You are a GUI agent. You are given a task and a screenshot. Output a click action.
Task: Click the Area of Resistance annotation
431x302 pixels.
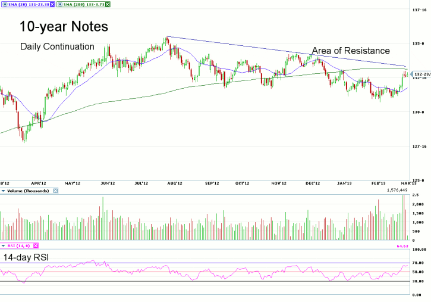[350, 51]
